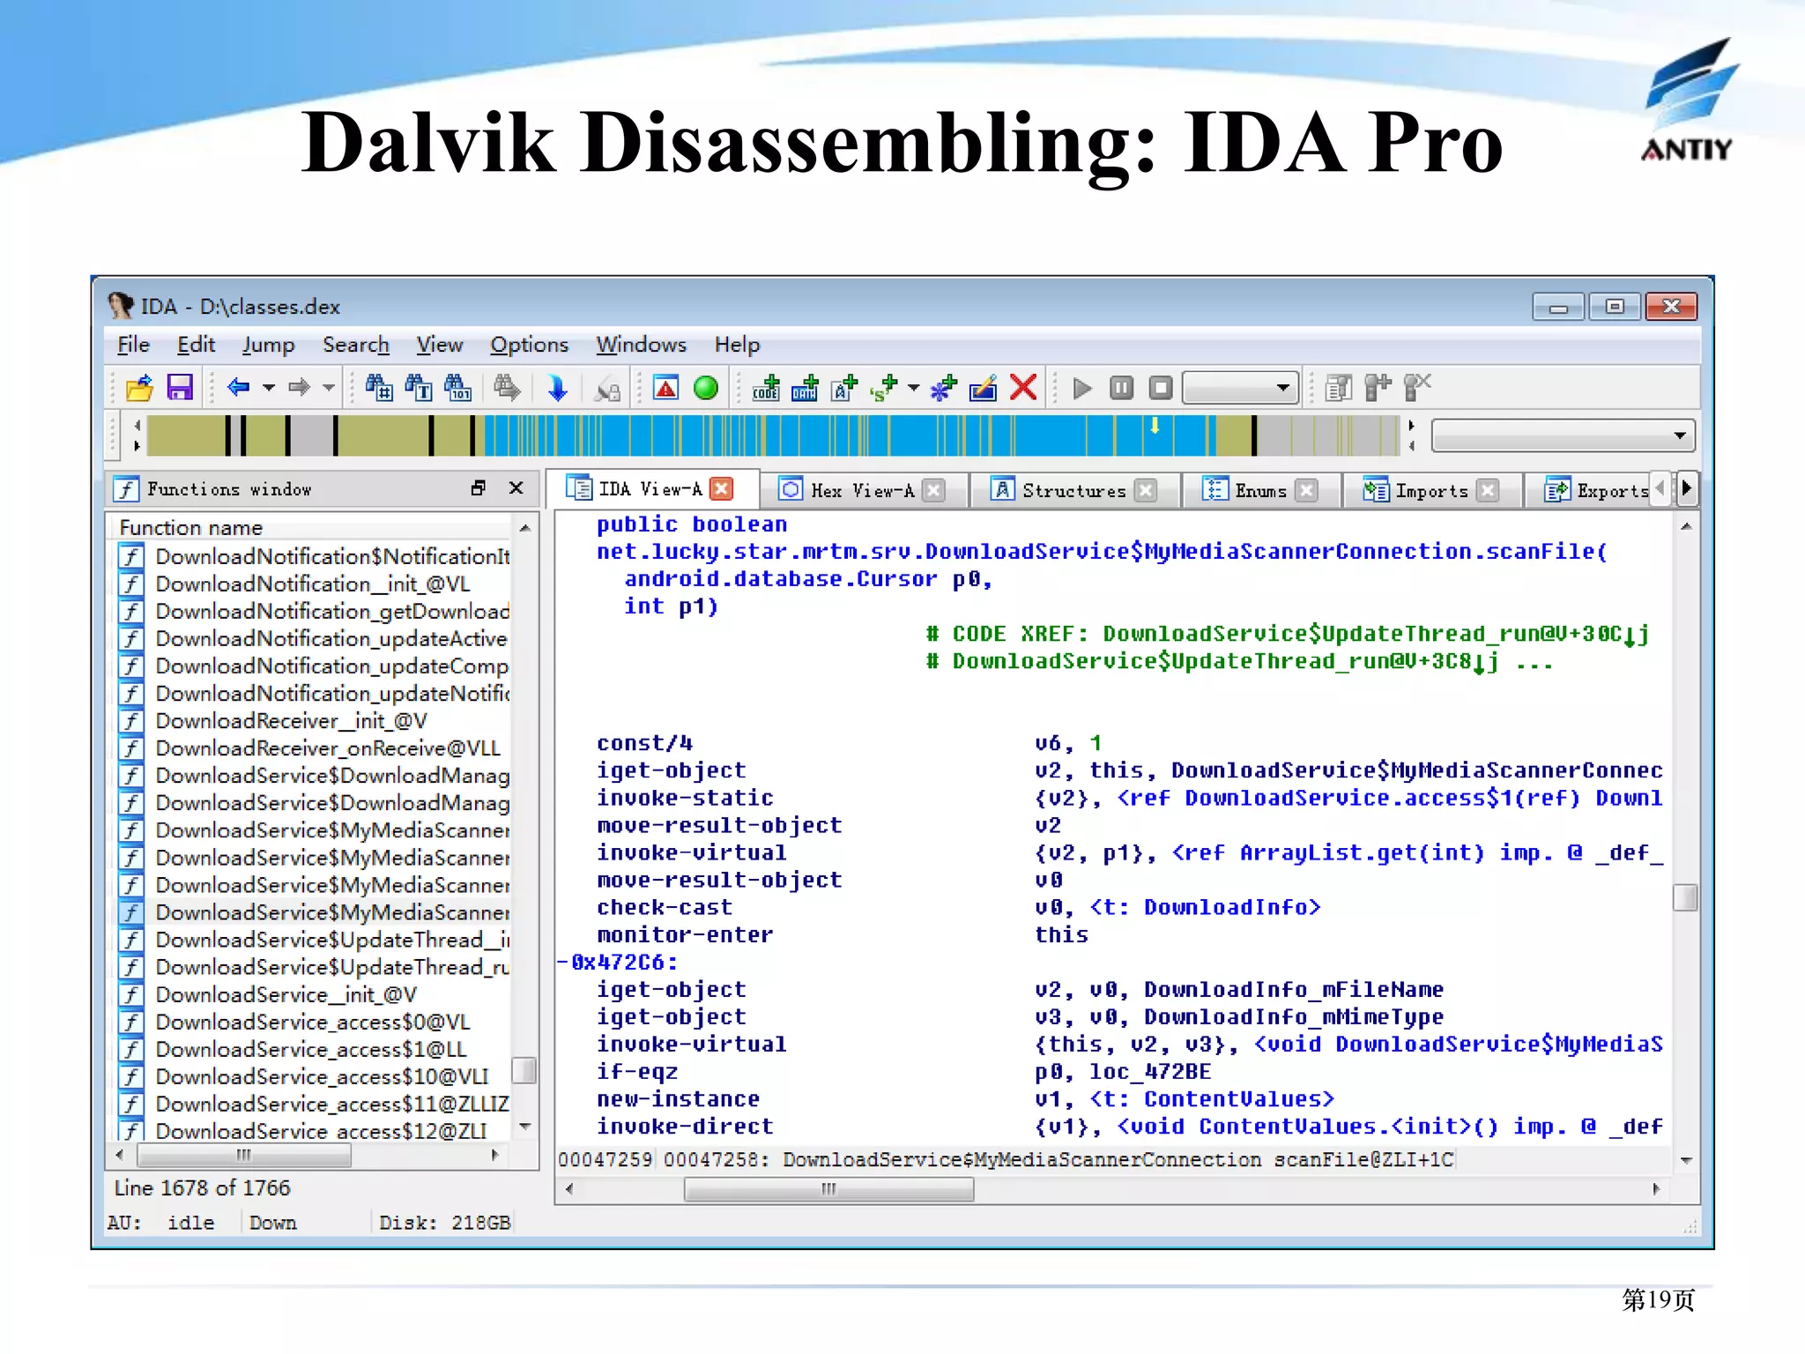This screenshot has height=1354, width=1805.
Task: Click the convert to code icon
Action: click(766, 388)
